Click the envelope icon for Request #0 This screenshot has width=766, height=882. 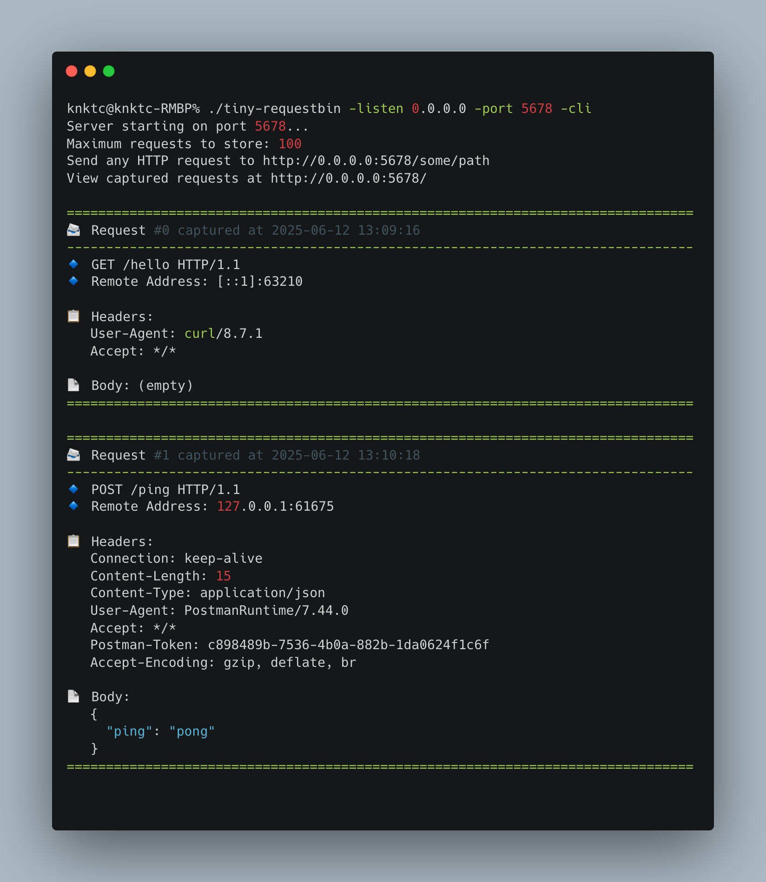click(73, 230)
